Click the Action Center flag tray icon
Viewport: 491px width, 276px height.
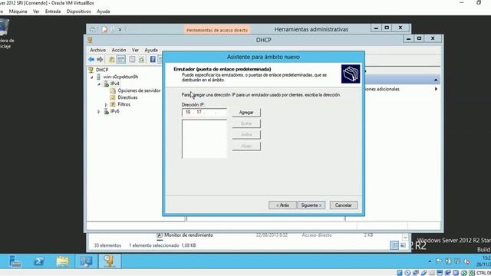pyautogui.click(x=439, y=261)
